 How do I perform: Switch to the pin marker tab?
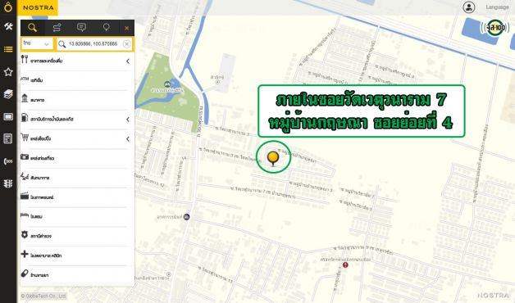coord(106,28)
